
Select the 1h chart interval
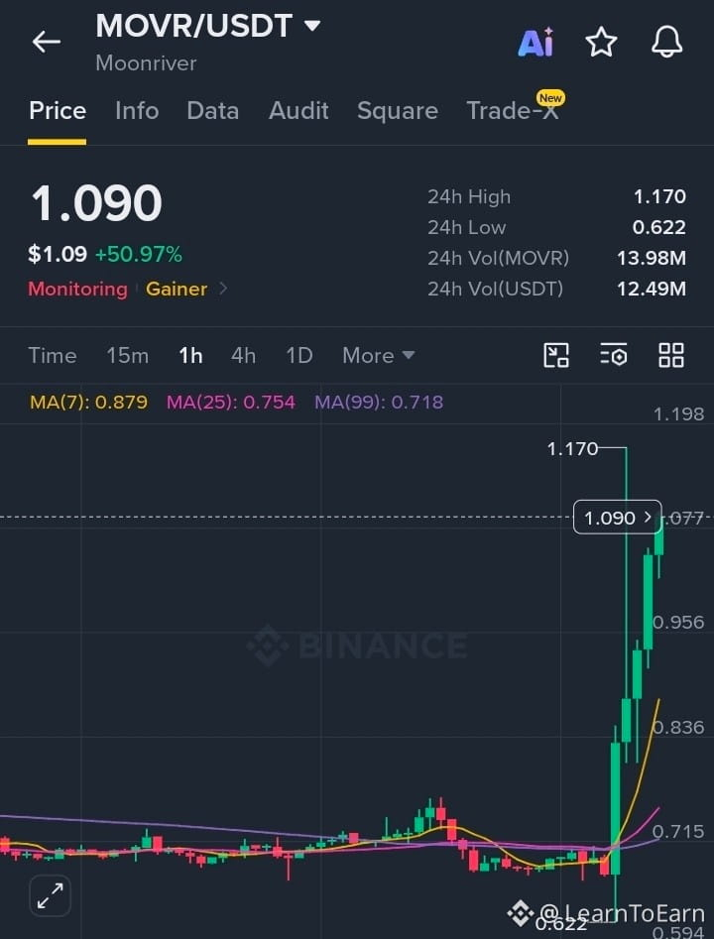(x=190, y=356)
